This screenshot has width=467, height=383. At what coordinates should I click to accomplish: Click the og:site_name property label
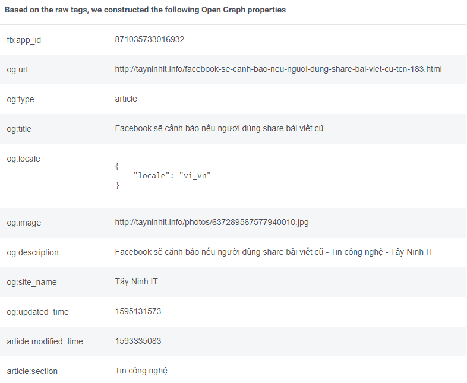(x=31, y=282)
